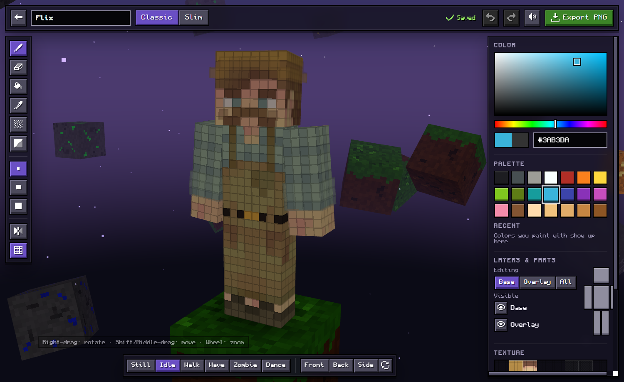Go back using the arrow button
This screenshot has height=382, width=624.
18,17
